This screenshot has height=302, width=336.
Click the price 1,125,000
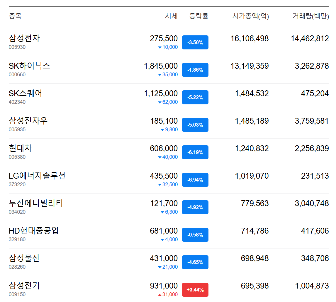pyautogui.click(x=161, y=93)
